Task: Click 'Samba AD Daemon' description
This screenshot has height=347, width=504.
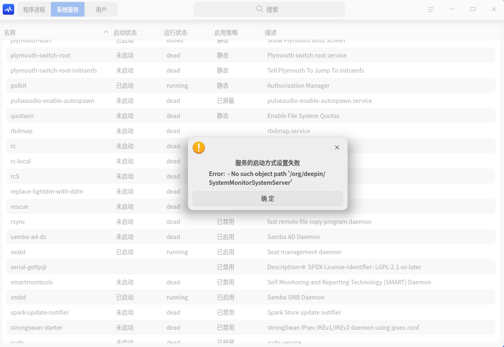Action: point(293,237)
